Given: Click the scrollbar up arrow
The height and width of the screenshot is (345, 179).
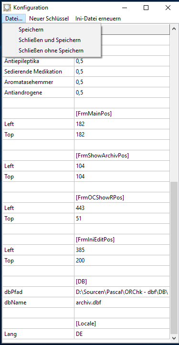Looking at the screenshot, I should 173,29.
